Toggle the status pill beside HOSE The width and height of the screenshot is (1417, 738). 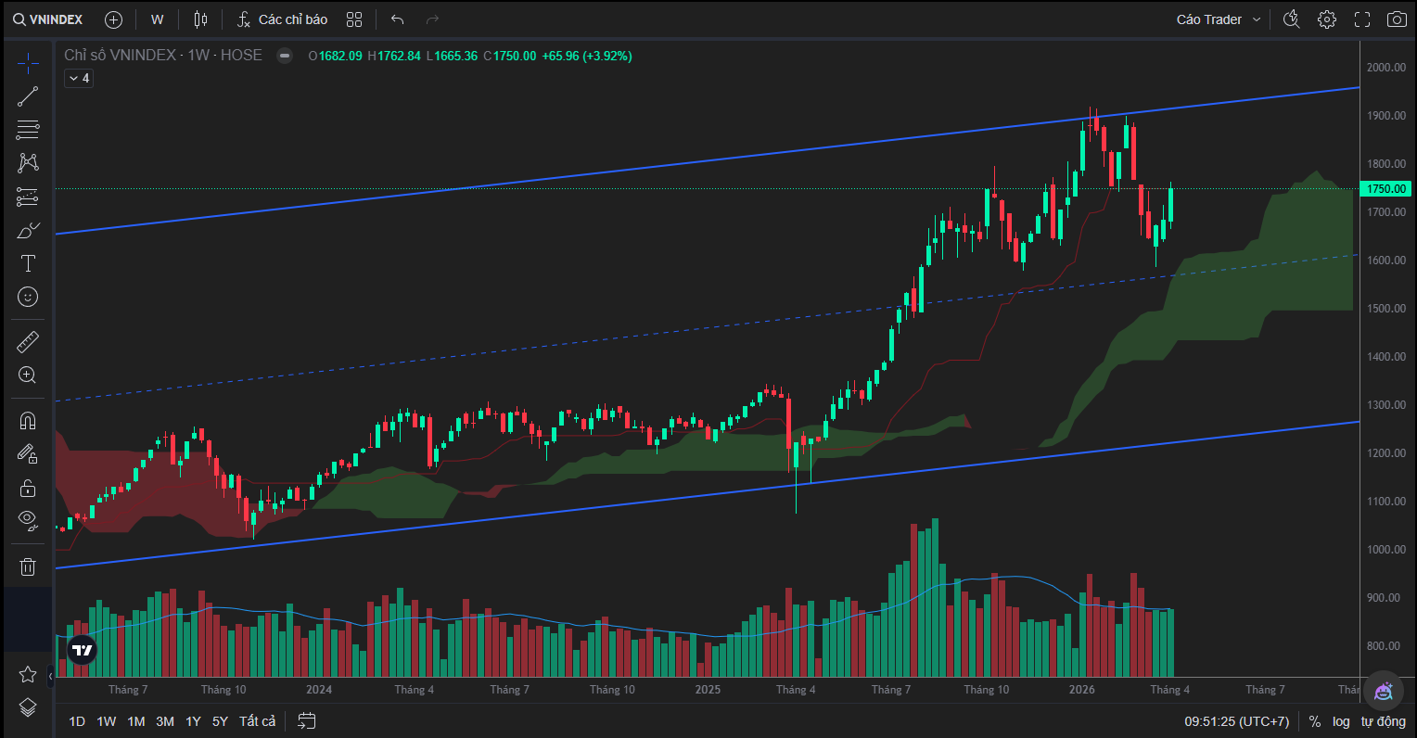click(x=287, y=56)
